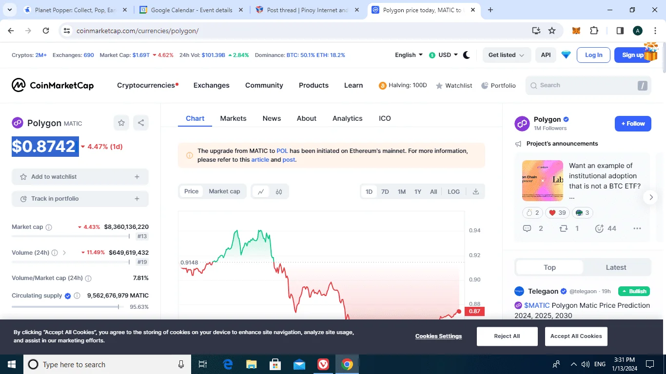Open Products menu
This screenshot has height=374, width=666.
coord(313,85)
